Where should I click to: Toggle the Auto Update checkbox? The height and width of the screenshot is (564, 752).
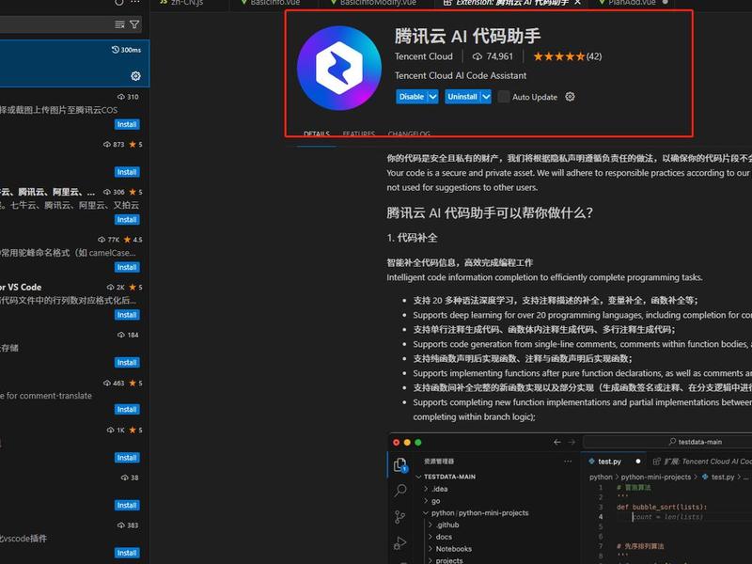pyautogui.click(x=504, y=97)
